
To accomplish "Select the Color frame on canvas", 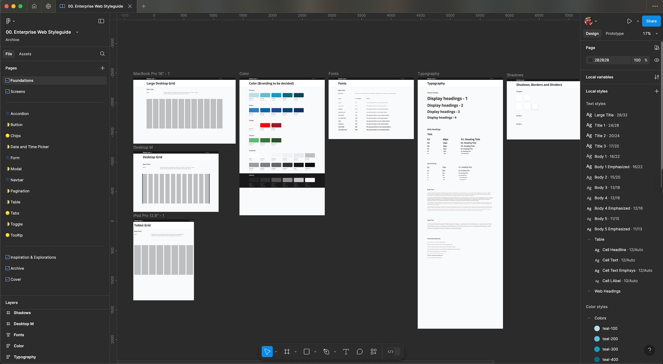I will (x=282, y=147).
